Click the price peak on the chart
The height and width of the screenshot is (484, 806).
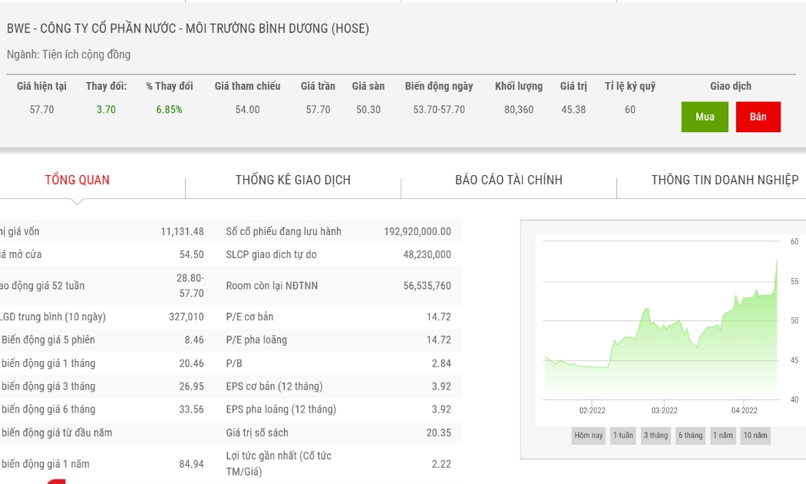pyautogui.click(x=777, y=260)
